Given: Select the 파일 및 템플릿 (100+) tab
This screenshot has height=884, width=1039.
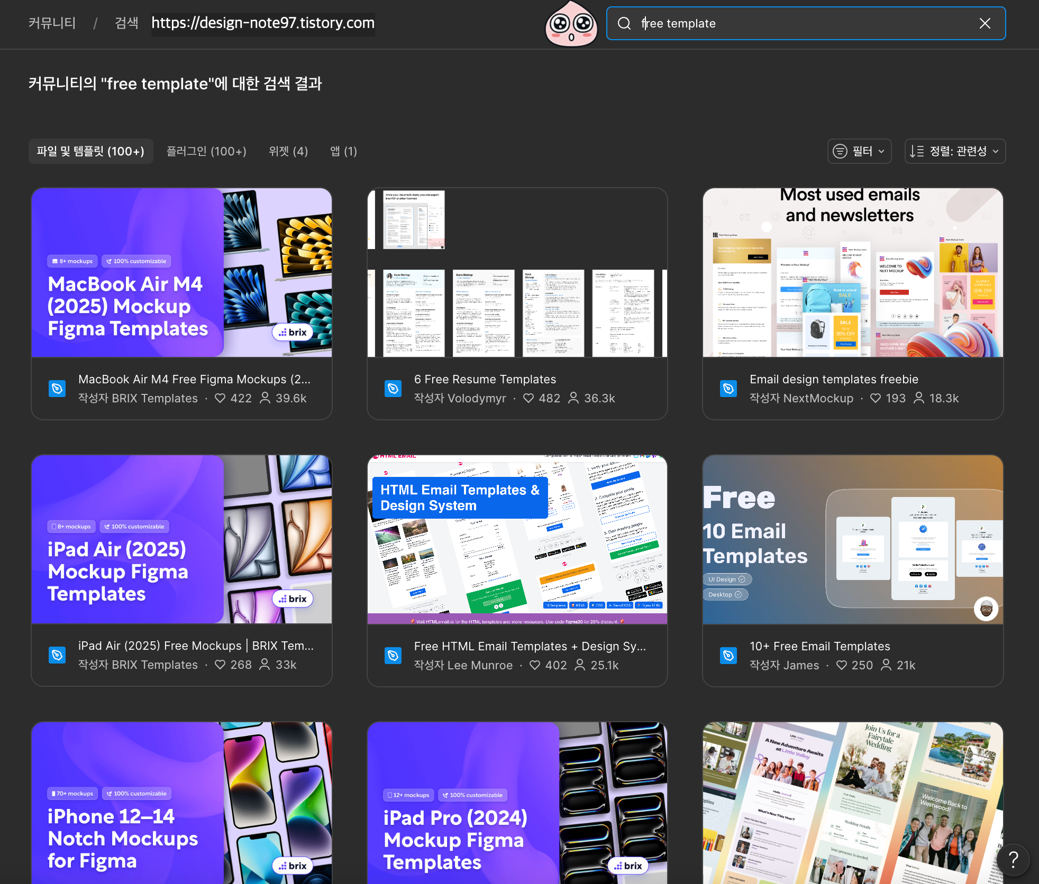Looking at the screenshot, I should coord(90,151).
